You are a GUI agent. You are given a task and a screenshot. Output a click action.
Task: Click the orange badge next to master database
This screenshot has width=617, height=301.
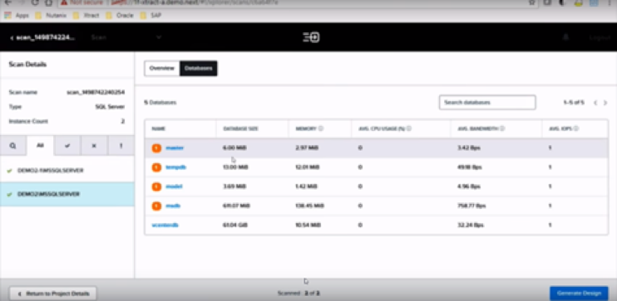pos(156,148)
